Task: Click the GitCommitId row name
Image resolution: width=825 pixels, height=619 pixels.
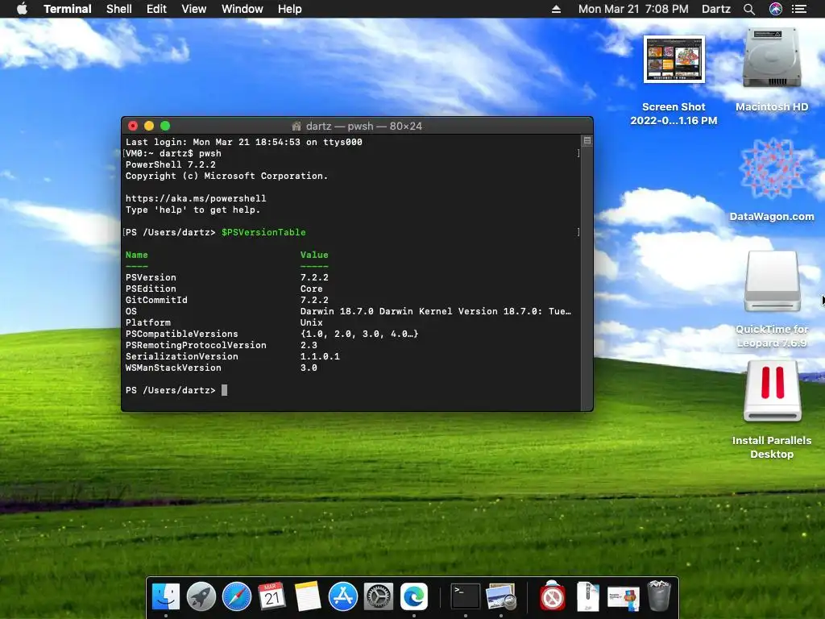Action: 156,300
